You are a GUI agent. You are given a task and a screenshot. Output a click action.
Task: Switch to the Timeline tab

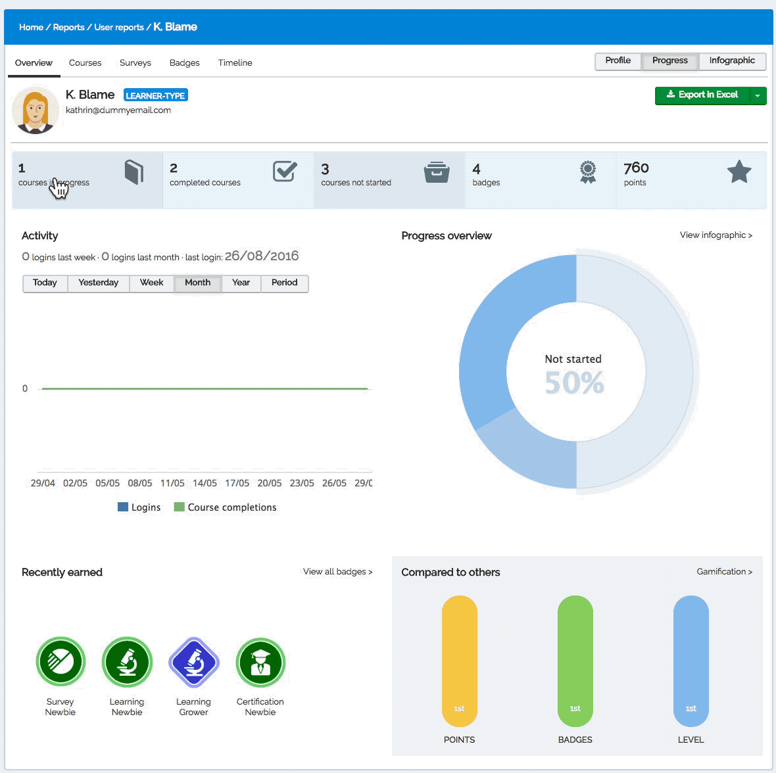click(x=235, y=63)
